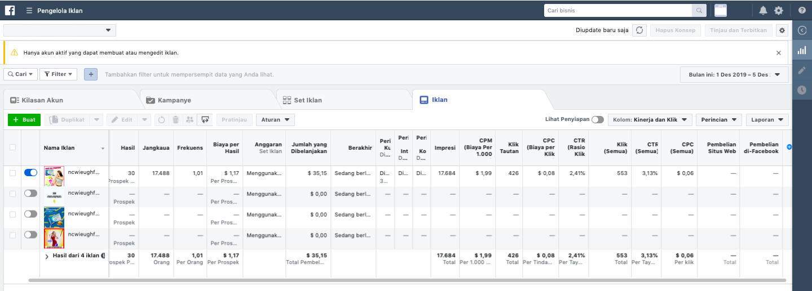Open the help question mark icon

[x=801, y=10]
